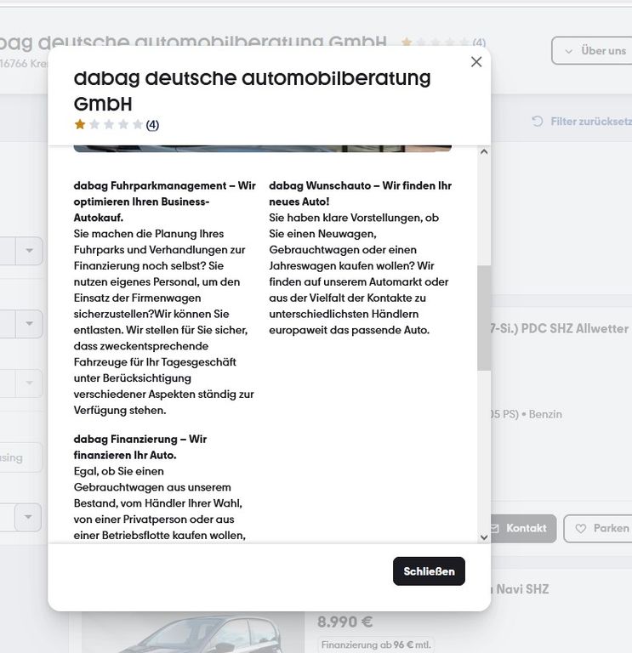The width and height of the screenshot is (632, 653).
Task: Click the last grey star in the dialog rating
Action: coord(138,125)
